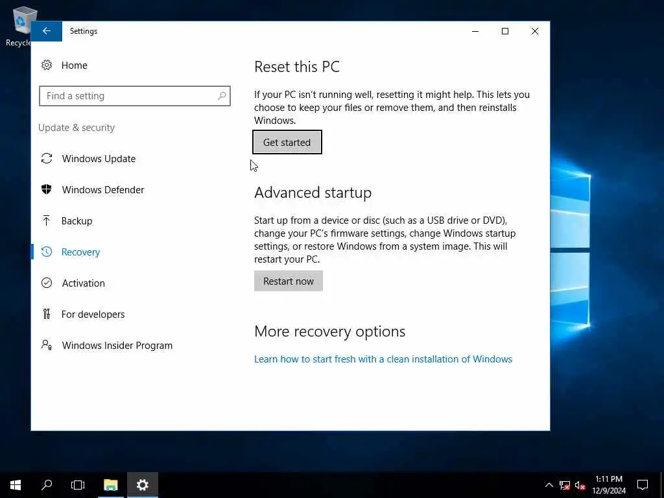664x498 pixels.
Task: Click Get started under Reset this PC
Action: tap(287, 142)
